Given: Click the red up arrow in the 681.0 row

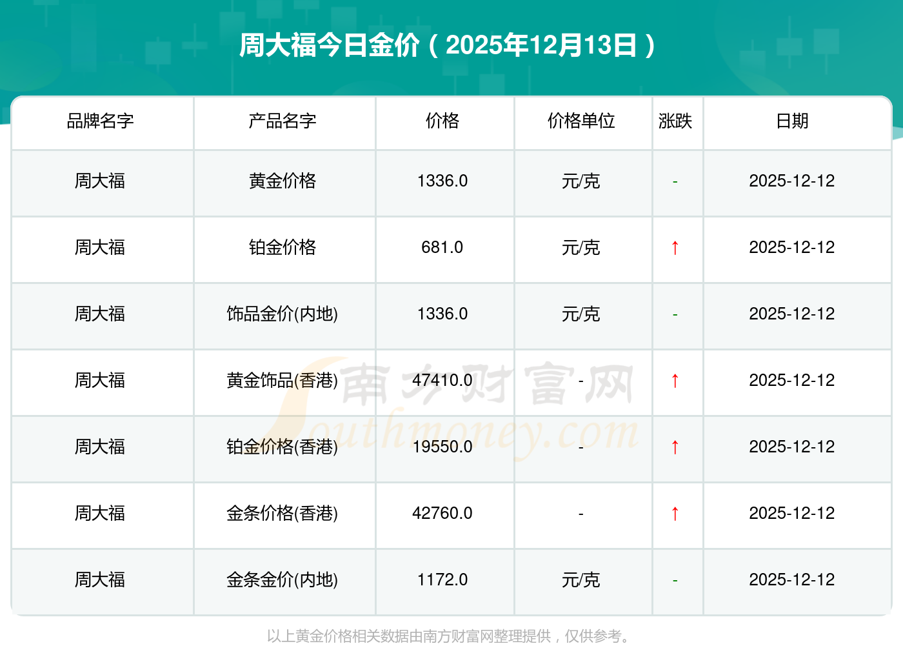Looking at the screenshot, I should (675, 248).
